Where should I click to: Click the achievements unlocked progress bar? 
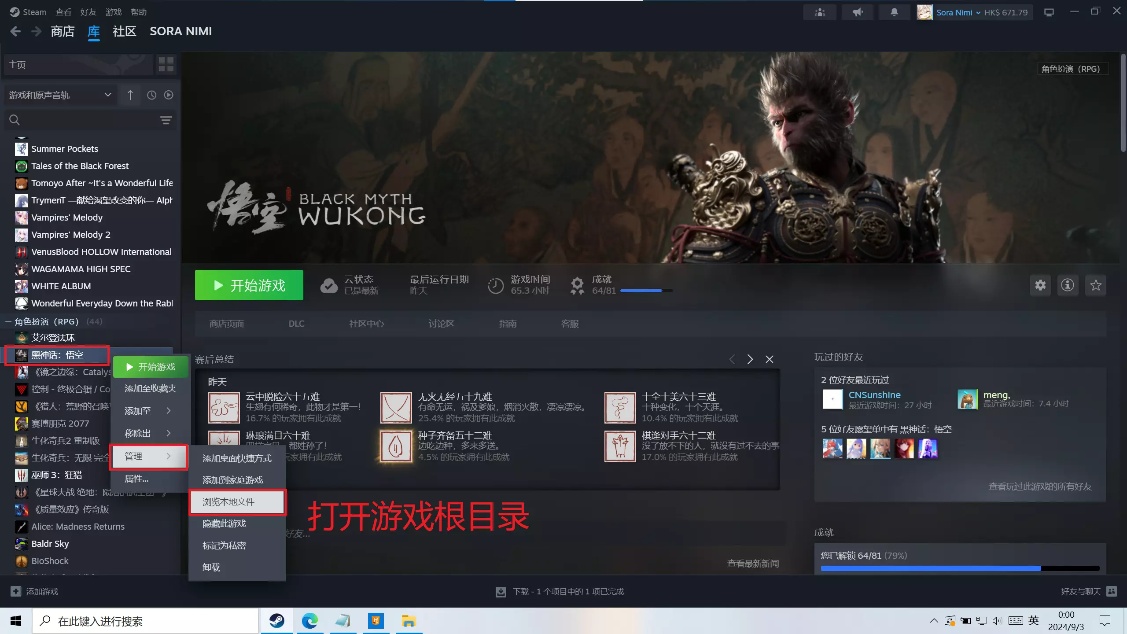point(960,568)
